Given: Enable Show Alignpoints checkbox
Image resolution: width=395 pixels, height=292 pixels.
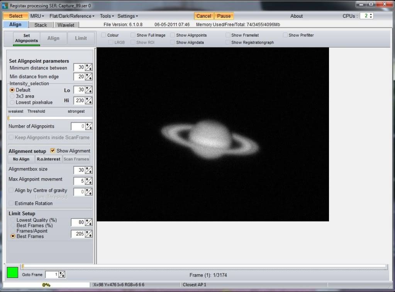Looking at the screenshot, I should pyautogui.click(x=172, y=35).
